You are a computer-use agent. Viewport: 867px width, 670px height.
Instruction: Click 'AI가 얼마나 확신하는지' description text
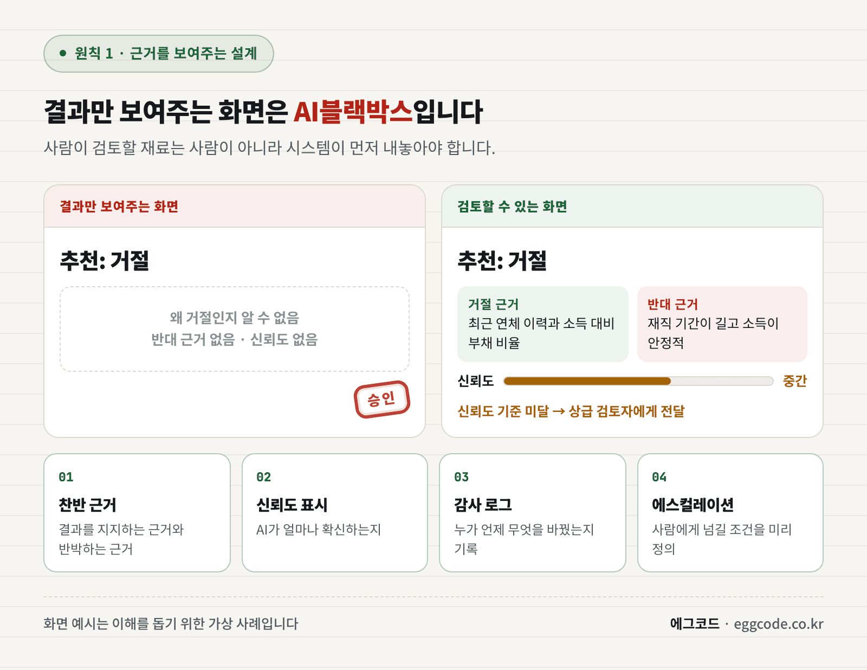(319, 530)
